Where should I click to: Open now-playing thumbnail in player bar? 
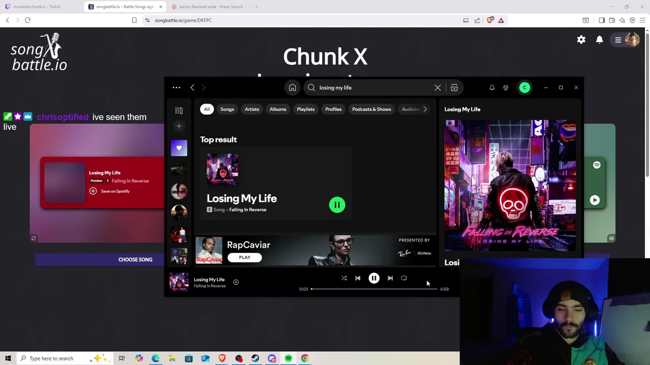tap(179, 282)
